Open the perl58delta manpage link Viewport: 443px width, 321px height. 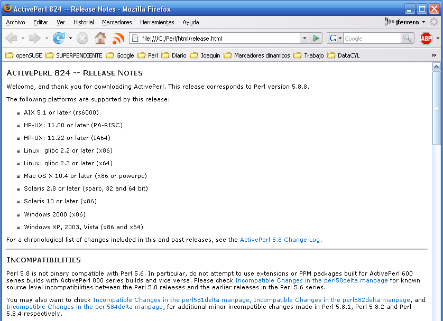tap(311, 280)
